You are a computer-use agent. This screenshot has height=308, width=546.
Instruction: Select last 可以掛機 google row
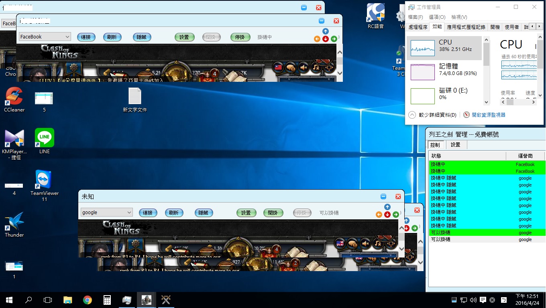[487, 239]
